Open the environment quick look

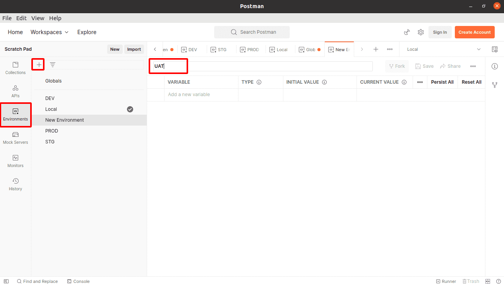point(495,49)
